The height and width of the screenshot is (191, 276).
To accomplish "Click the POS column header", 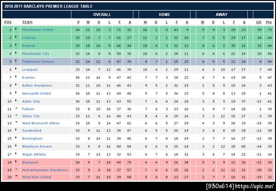I will coord(8,22).
